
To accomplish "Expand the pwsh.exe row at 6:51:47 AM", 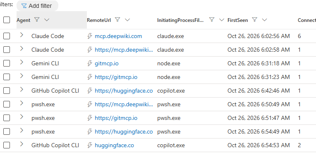I will [x=22, y=117].
